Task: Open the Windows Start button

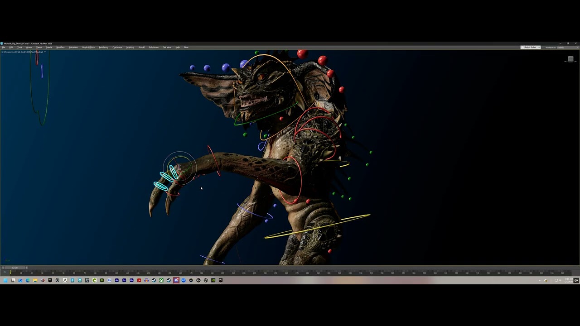Action: 5,280
